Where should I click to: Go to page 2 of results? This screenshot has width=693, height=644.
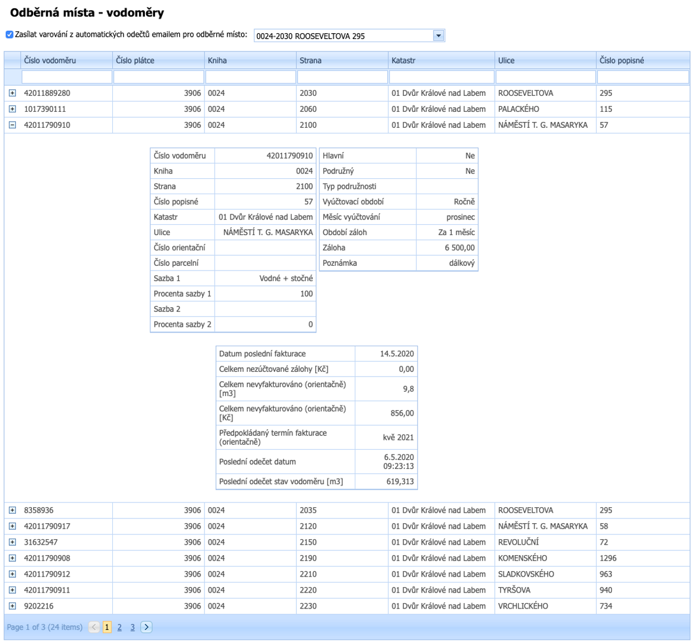coord(119,627)
